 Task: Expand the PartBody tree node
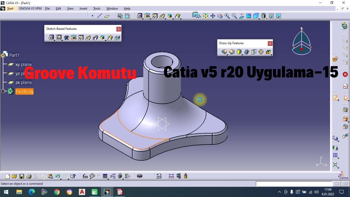(x=3, y=91)
